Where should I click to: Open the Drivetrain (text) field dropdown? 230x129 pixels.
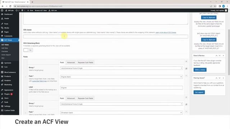point(121,113)
